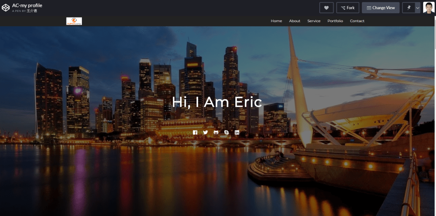The height and width of the screenshot is (216, 436).
Task: Jump to the Contact section
Action: tap(357, 21)
